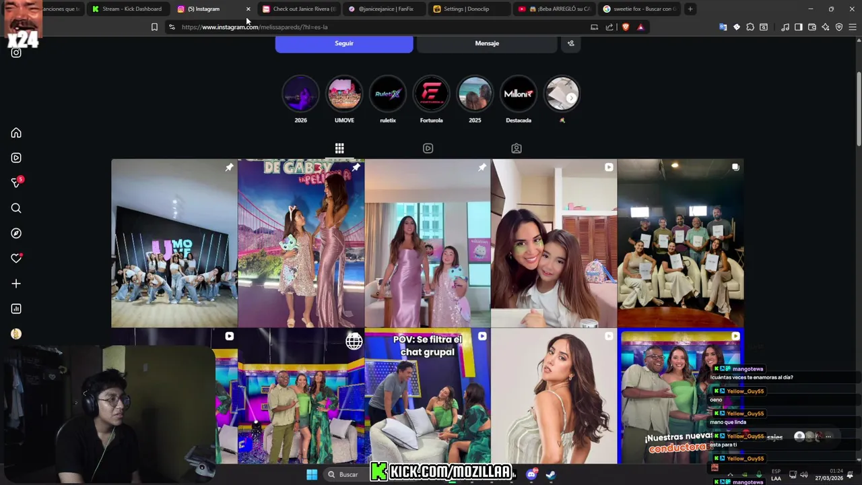Image resolution: width=862 pixels, height=485 pixels.
Task: Click the Brave Shields lion icon
Action: 626,27
